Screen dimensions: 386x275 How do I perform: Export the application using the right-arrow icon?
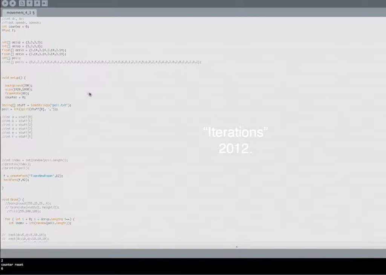point(44,3)
